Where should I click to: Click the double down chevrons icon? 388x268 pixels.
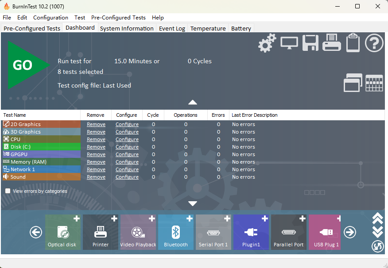click(x=378, y=232)
